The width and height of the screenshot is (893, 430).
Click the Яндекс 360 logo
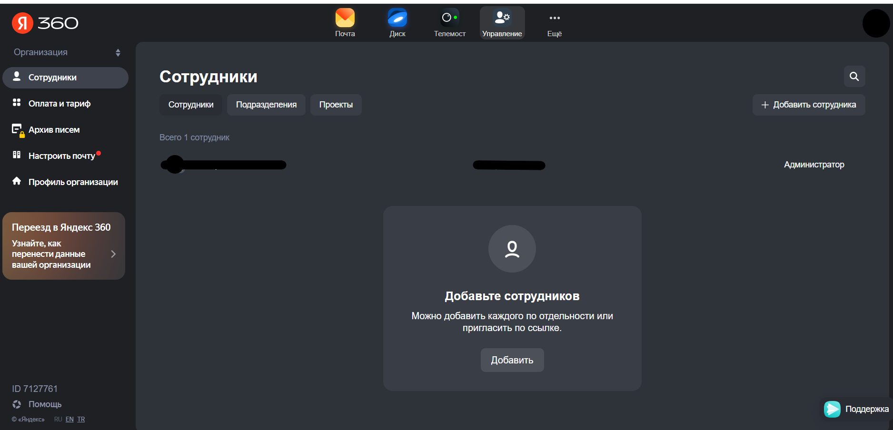pyautogui.click(x=45, y=23)
